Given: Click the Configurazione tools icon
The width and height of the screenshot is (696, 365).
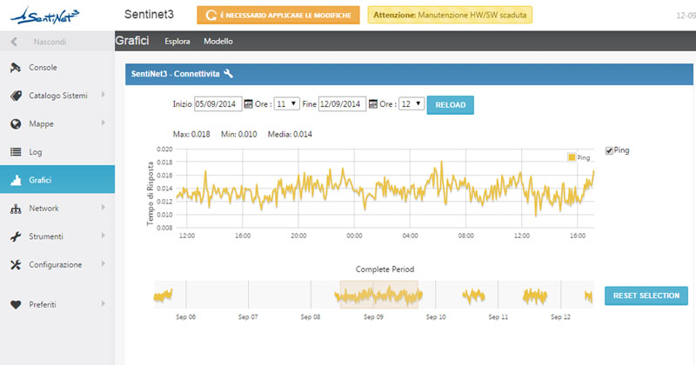Looking at the screenshot, I should [16, 265].
